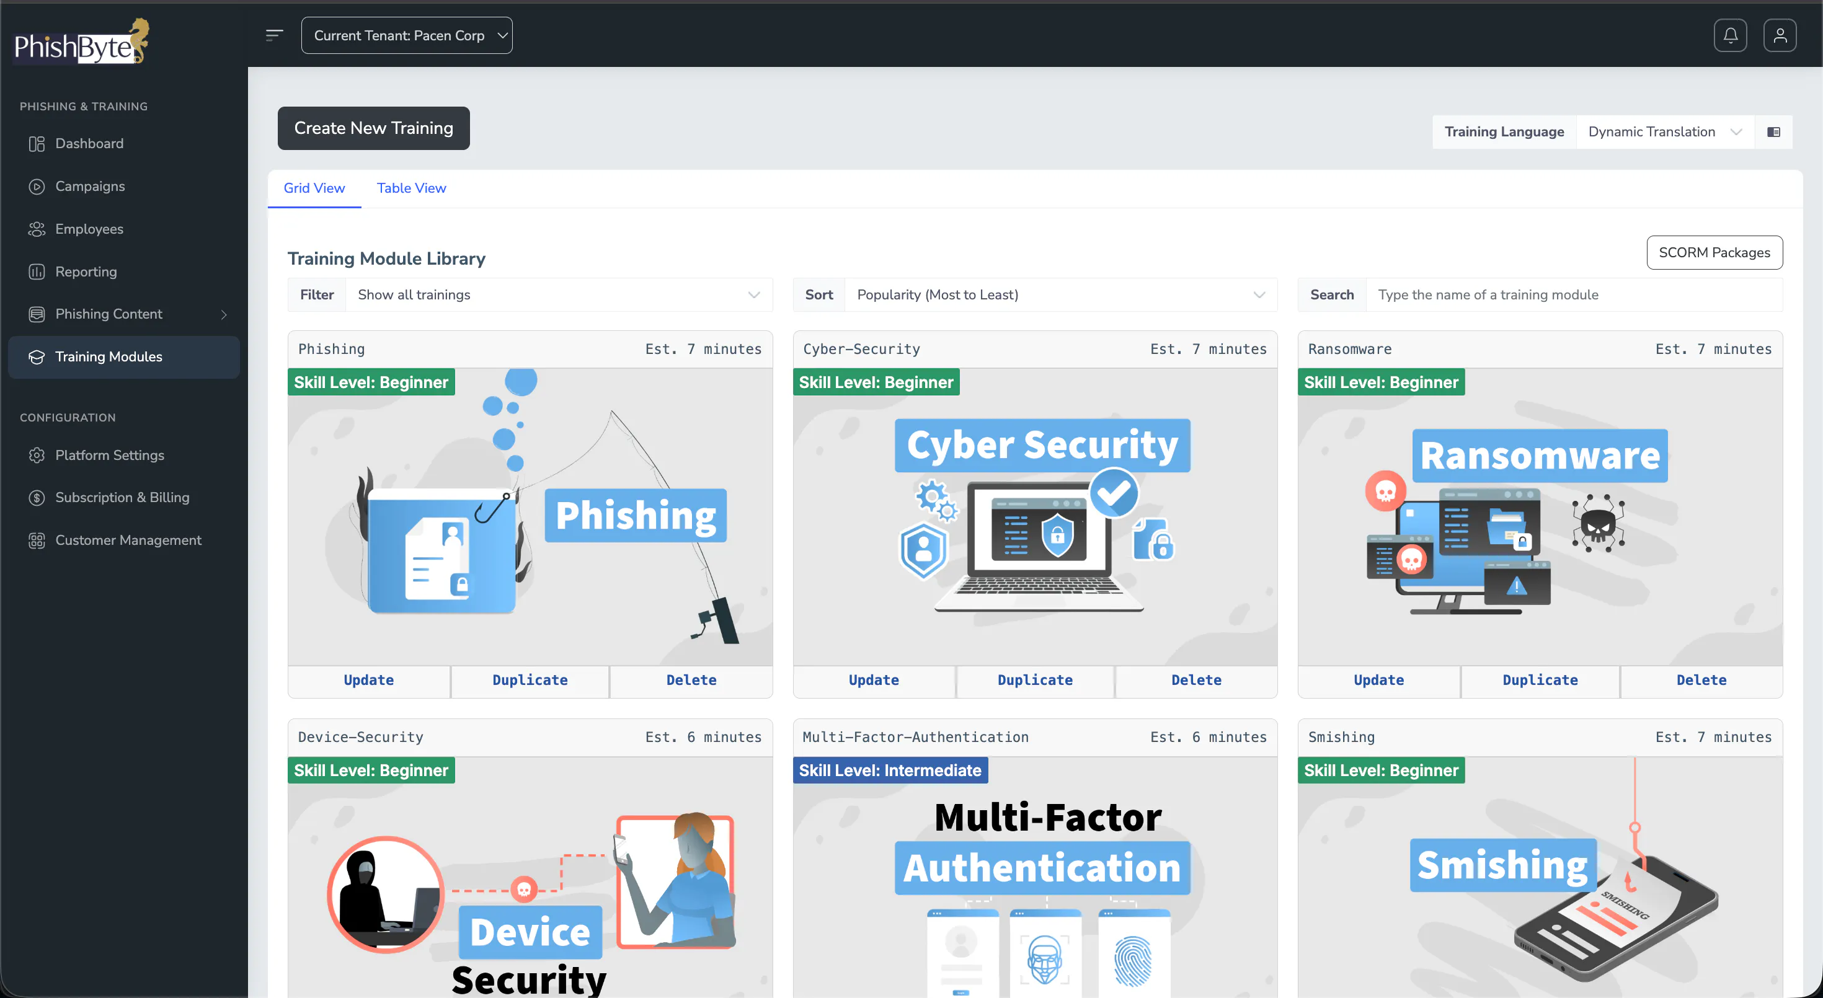1823x998 pixels.
Task: Duplicate the Phishing training module
Action: (x=530, y=681)
